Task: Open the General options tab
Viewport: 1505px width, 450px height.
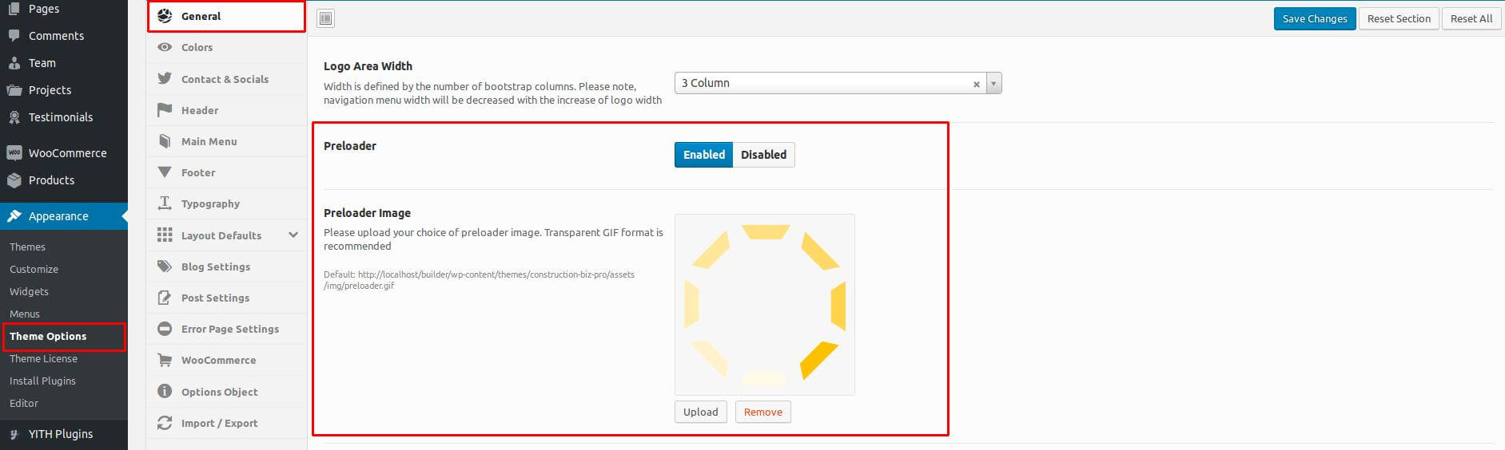Action: 226,16
